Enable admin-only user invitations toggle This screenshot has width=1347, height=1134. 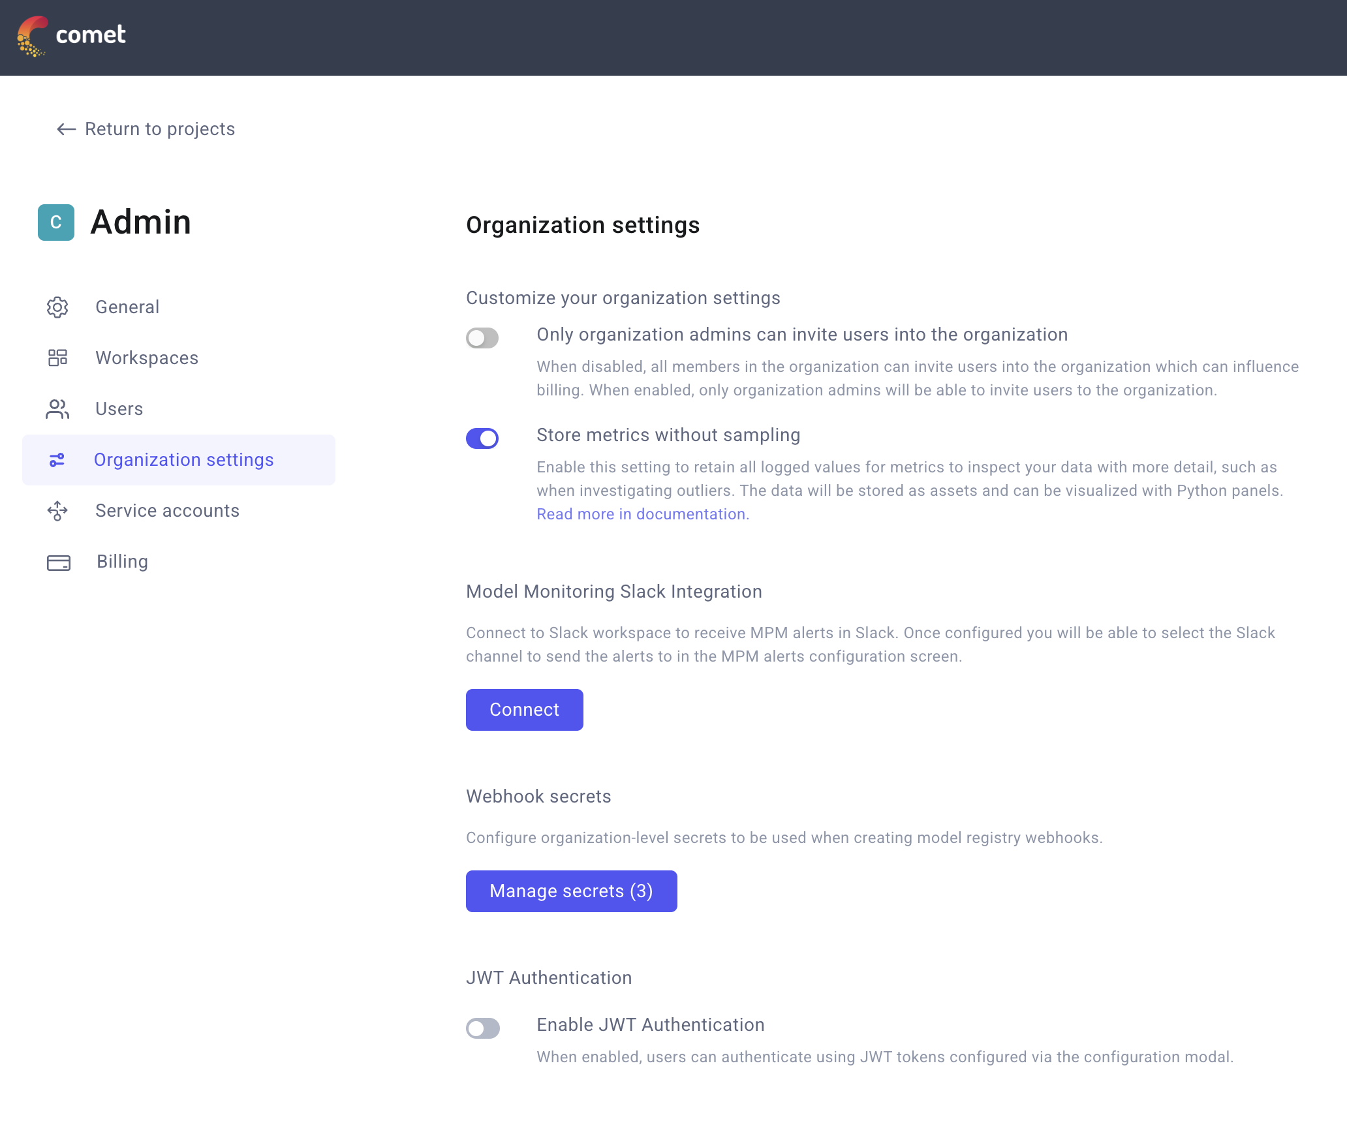pyautogui.click(x=482, y=338)
